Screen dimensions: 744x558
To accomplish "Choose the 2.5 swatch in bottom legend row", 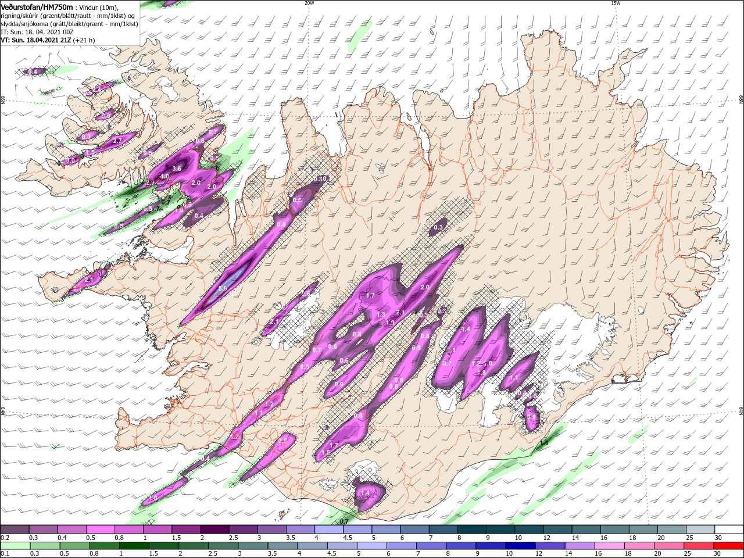I will click(x=224, y=546).
